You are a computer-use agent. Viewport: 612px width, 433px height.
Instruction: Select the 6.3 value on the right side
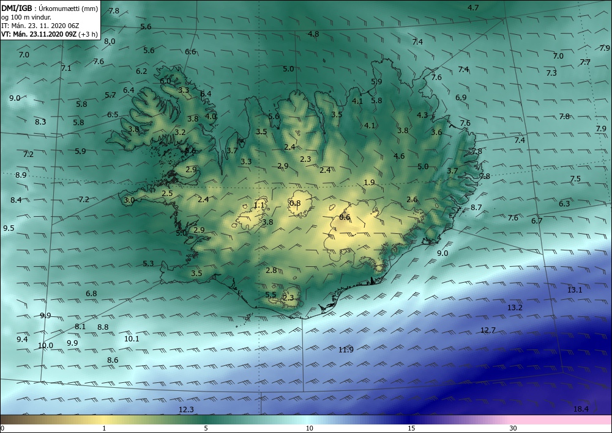(564, 203)
